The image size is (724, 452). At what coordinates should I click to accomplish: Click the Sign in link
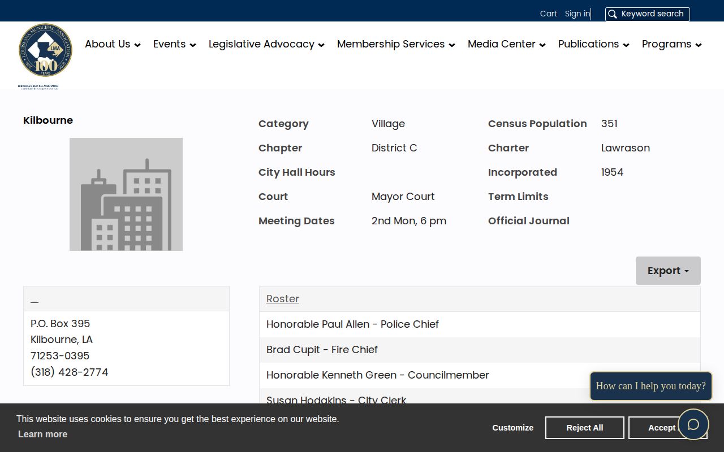578,14
